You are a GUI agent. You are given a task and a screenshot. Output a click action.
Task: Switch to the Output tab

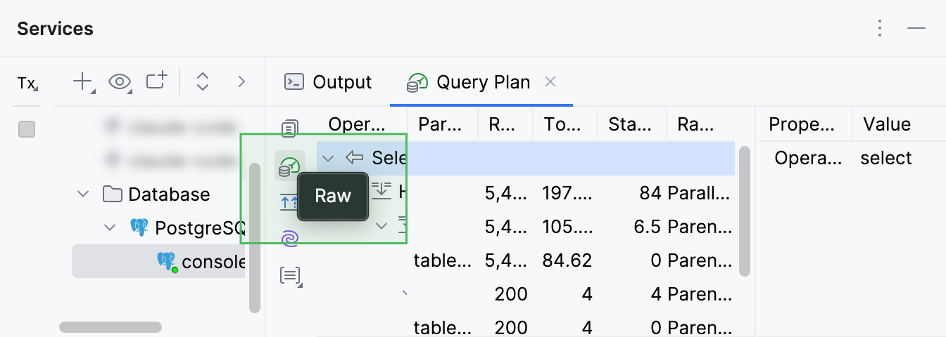pos(328,82)
